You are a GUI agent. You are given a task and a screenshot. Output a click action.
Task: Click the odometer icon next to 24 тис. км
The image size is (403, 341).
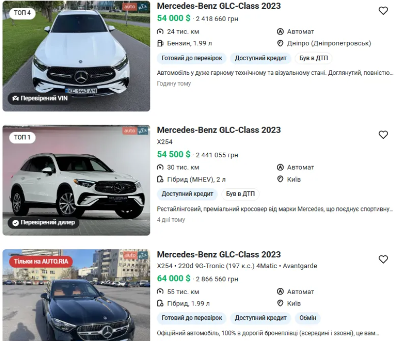160,32
